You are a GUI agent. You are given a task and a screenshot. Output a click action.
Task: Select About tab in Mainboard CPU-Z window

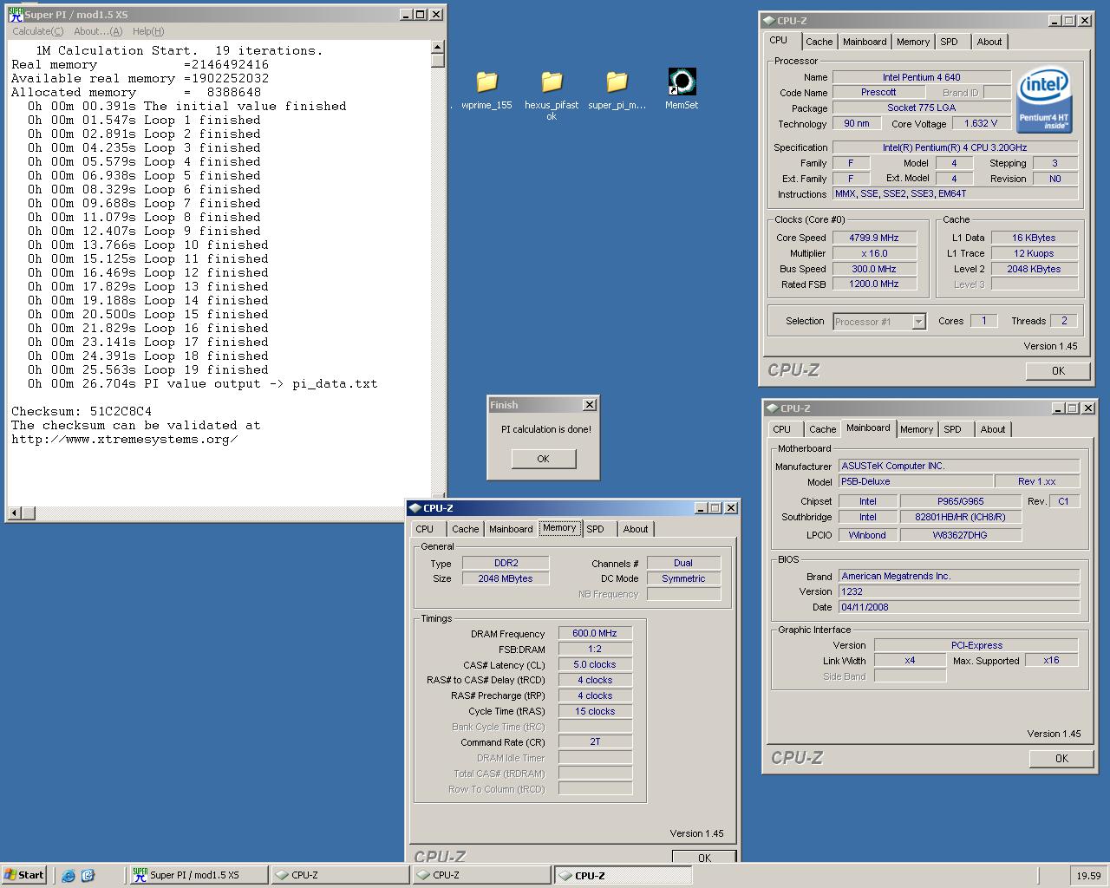(993, 429)
